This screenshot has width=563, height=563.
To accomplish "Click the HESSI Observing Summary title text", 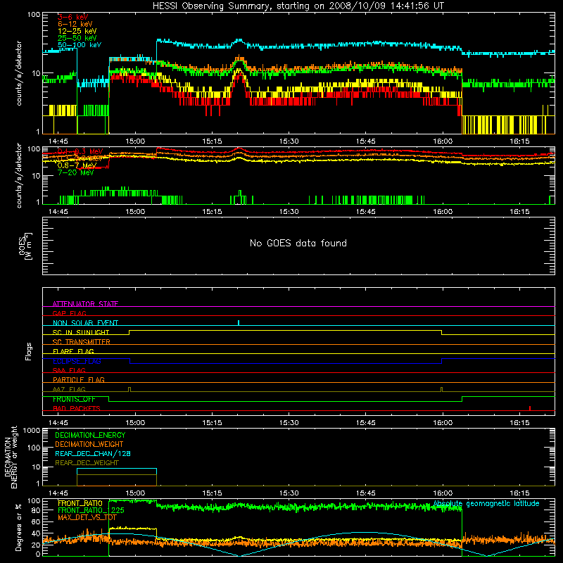I will tap(298, 6).
